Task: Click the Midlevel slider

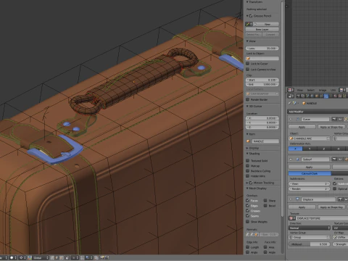Action: point(310,244)
